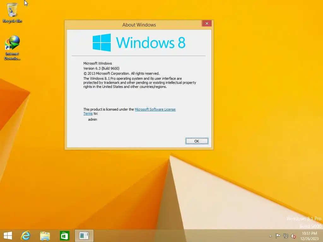Open the Windows Store taskbar icon
Screen dimensions: 323x242
64,236
